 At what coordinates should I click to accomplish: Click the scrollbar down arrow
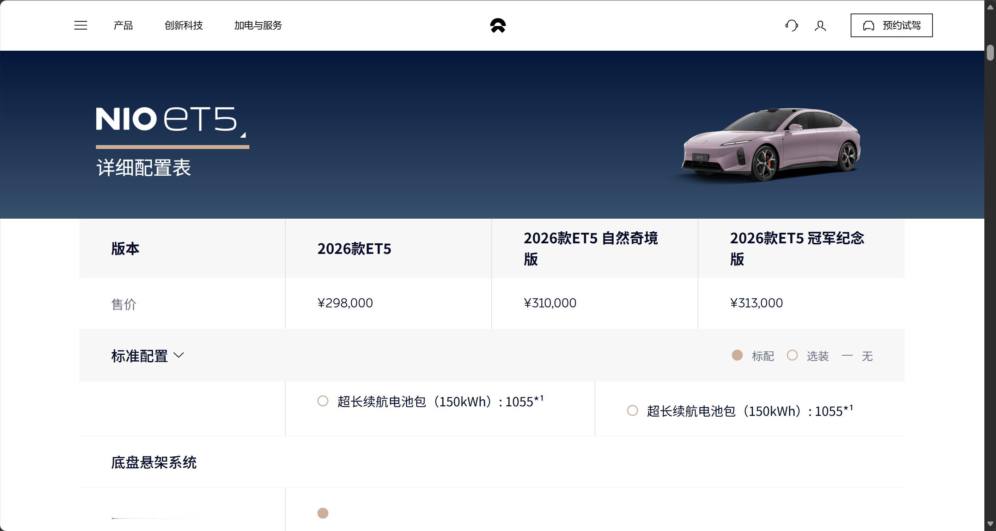pos(990,524)
